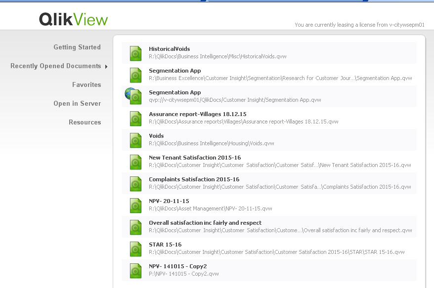Click the license leasing status message
Screen dimensions: 434x288
359,25
